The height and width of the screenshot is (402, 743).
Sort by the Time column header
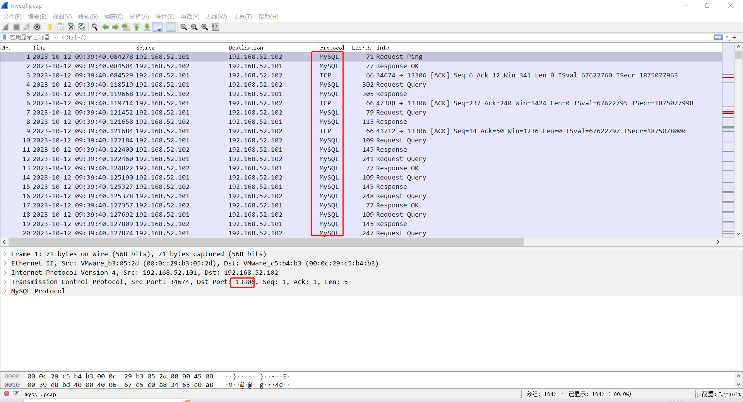[x=82, y=48]
